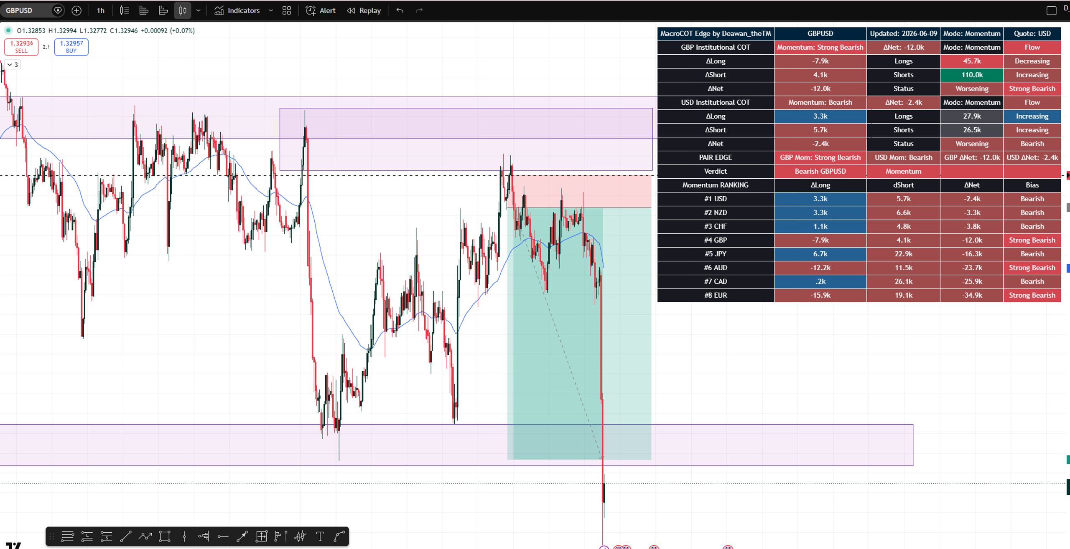Select the curve drawing tool
1070x549 pixels.
339,536
